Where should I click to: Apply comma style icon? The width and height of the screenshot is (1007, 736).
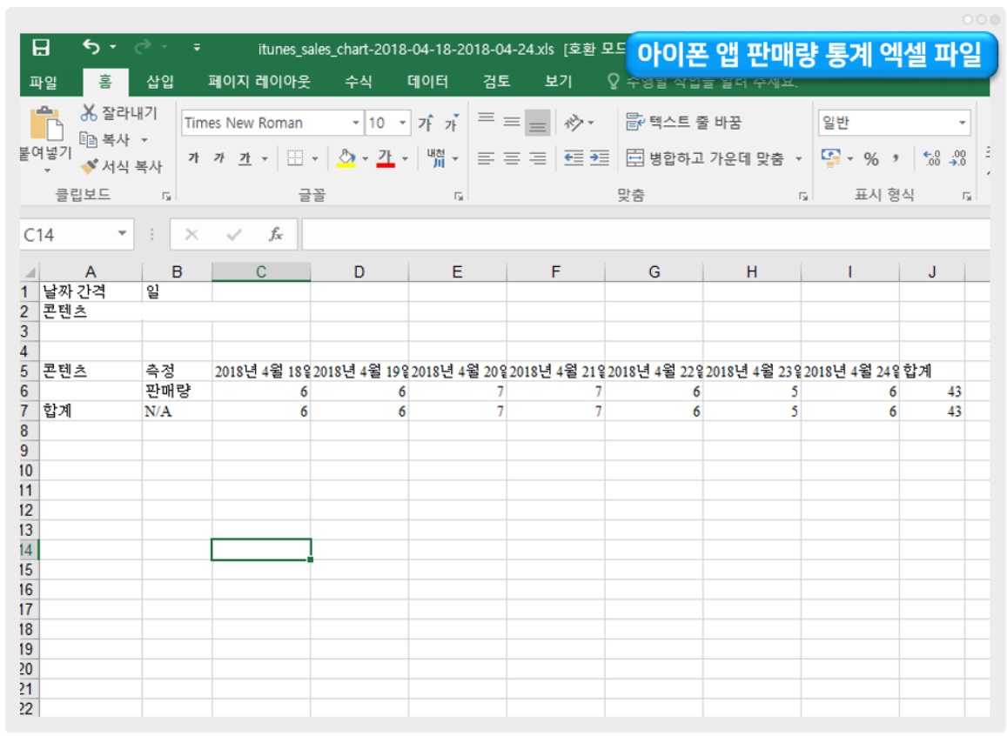pyautogui.click(x=896, y=158)
